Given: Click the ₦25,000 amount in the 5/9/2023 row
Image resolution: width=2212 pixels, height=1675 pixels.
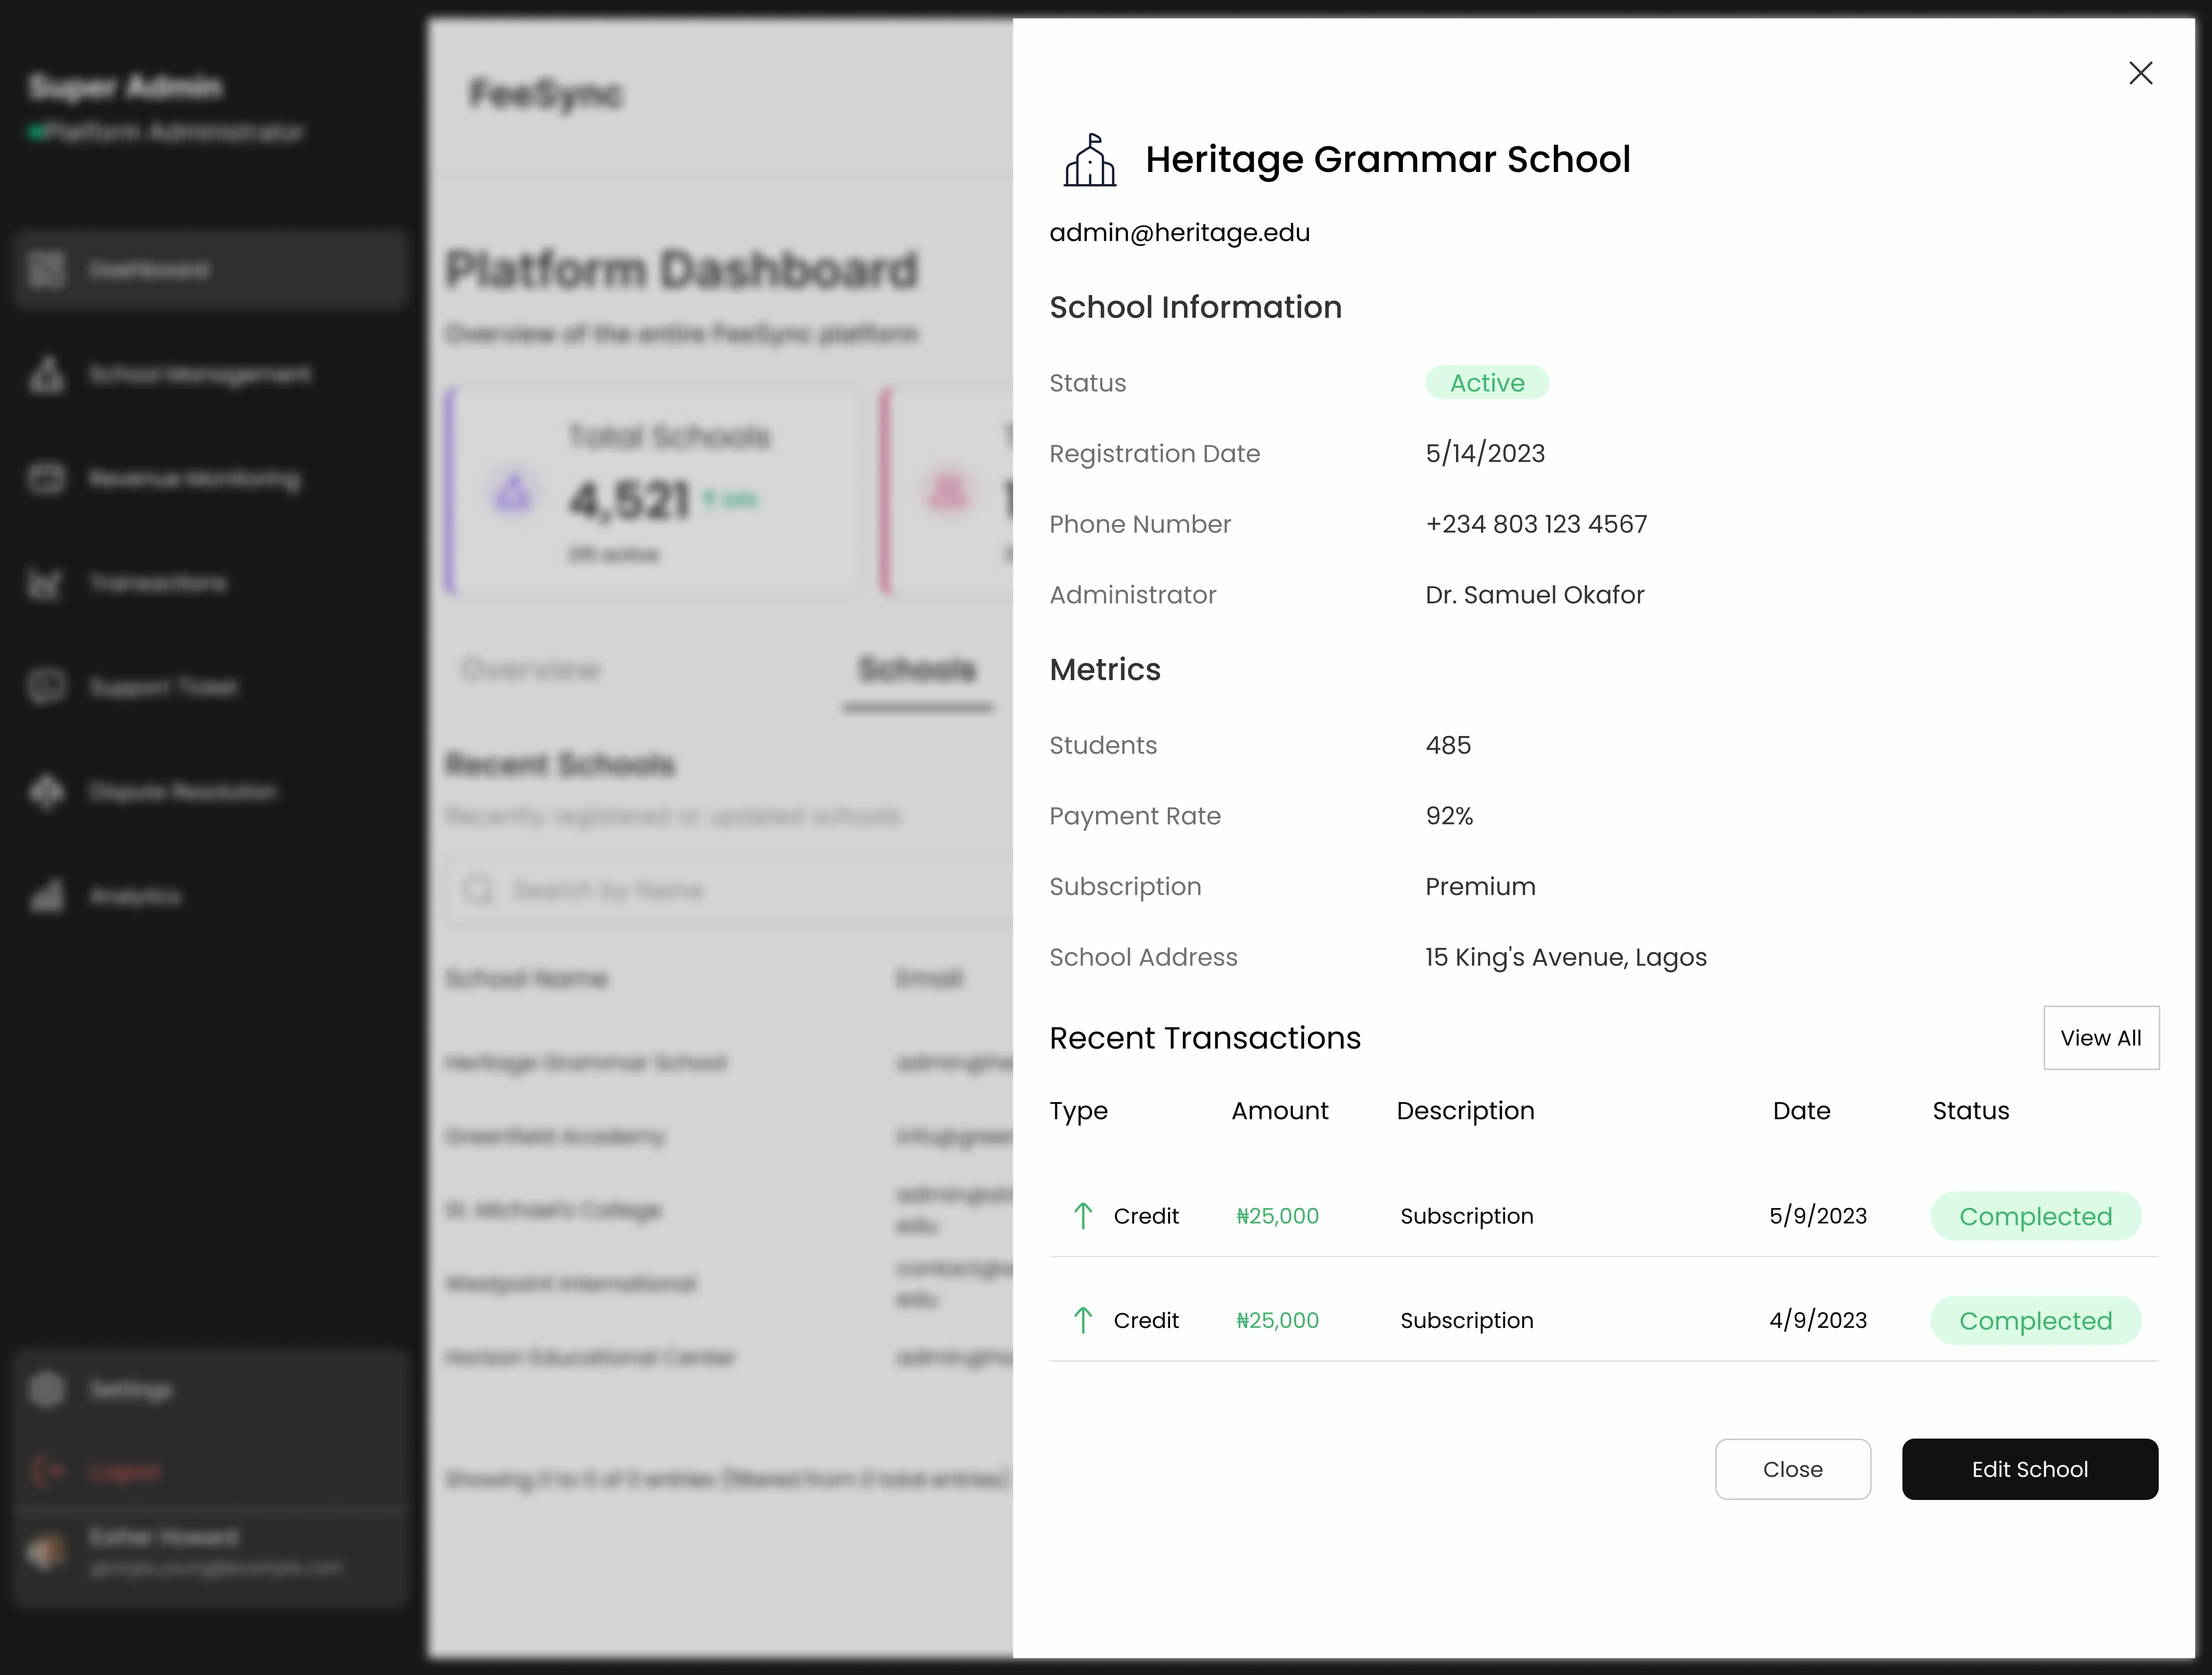Looking at the screenshot, I should point(1277,1216).
